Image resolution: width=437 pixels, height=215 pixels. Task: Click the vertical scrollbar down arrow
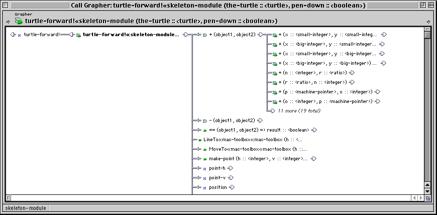(x=427, y=191)
